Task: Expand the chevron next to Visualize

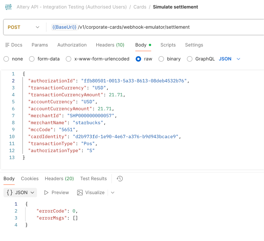Action: [113, 193]
